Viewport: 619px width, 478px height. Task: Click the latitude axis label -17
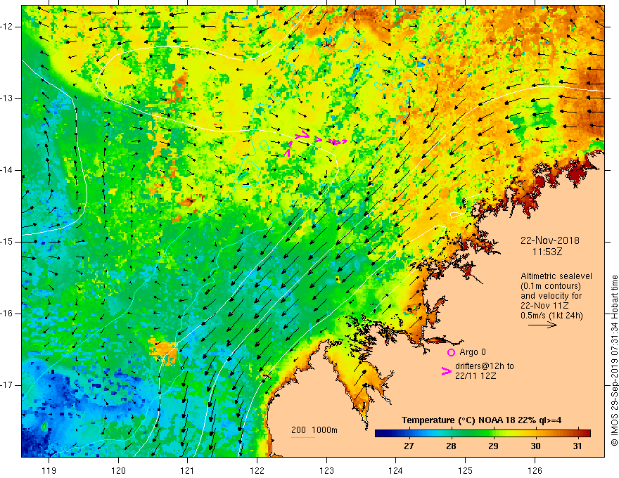pyautogui.click(x=8, y=385)
